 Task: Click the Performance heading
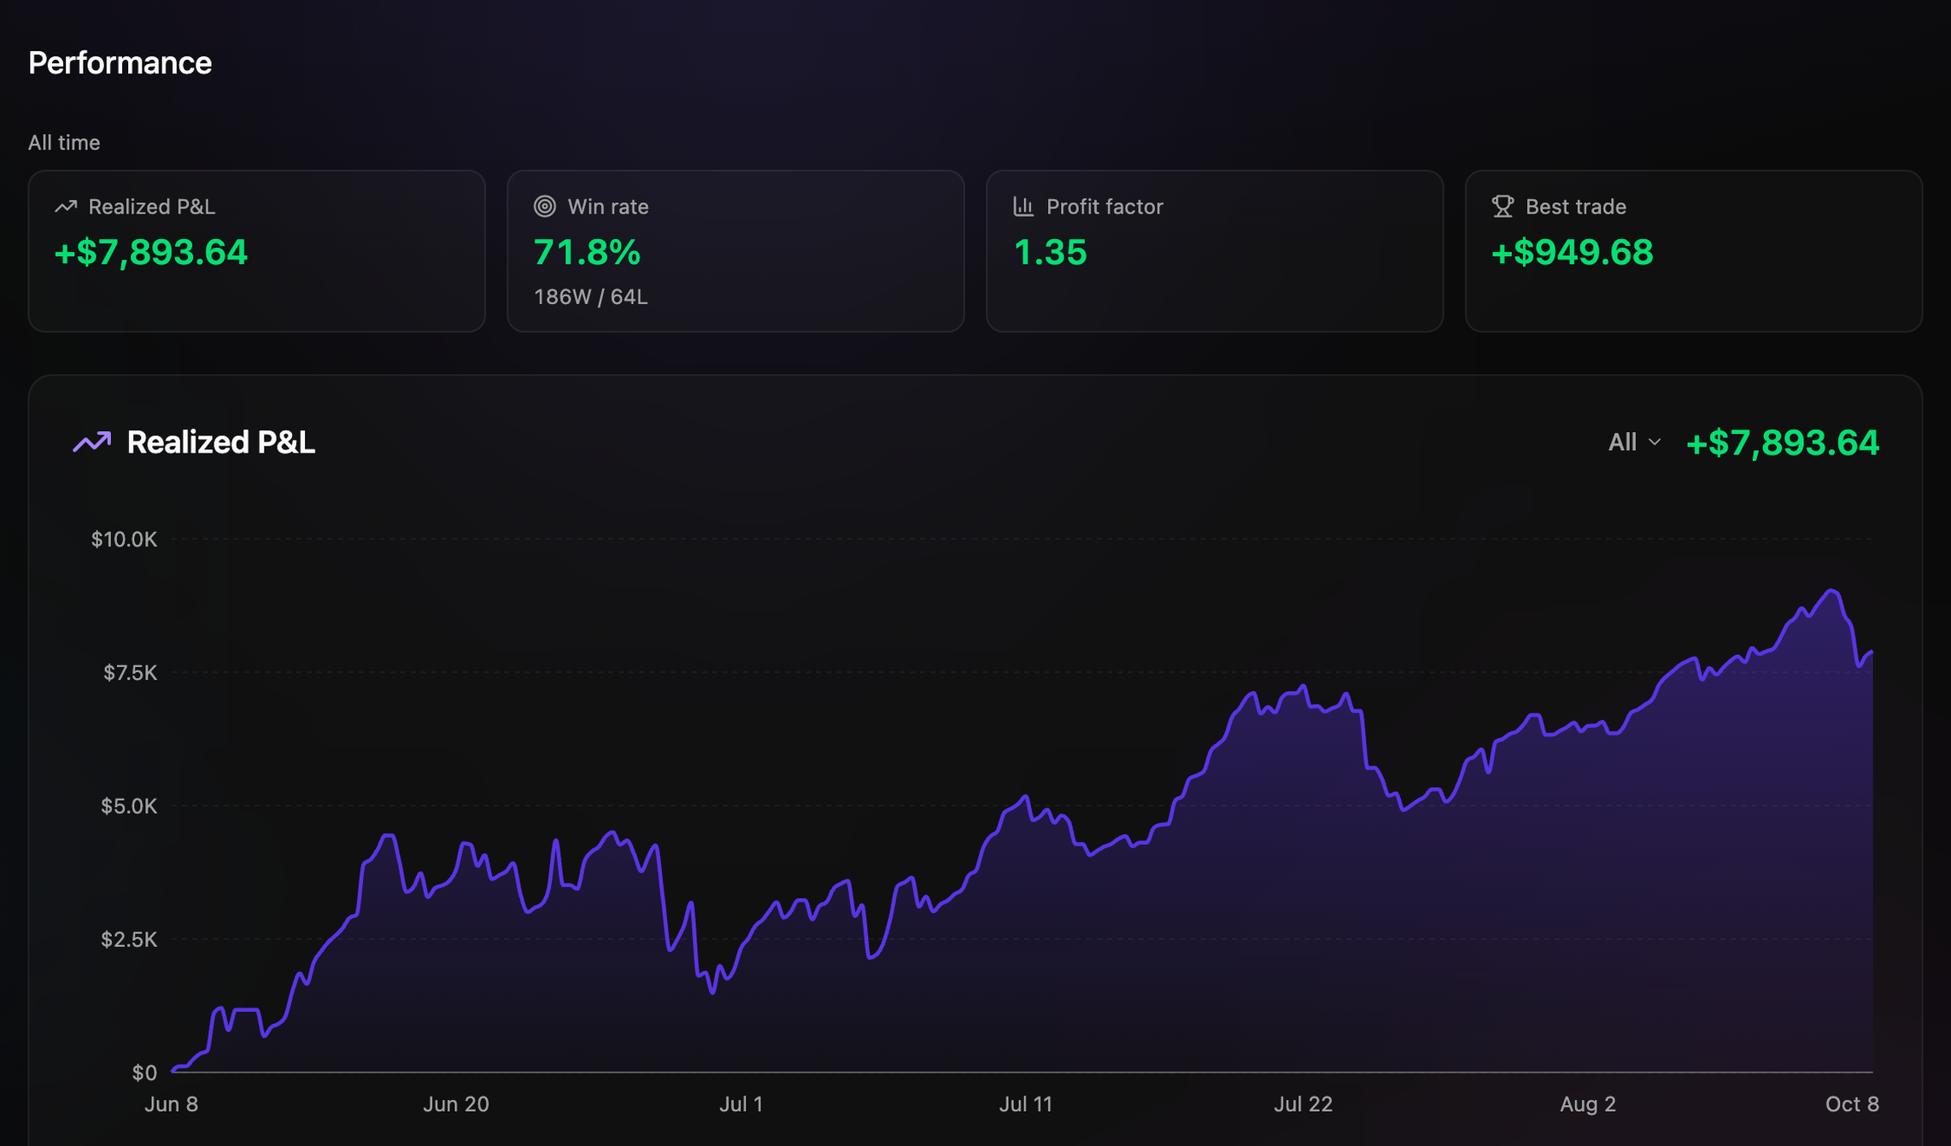click(x=120, y=63)
